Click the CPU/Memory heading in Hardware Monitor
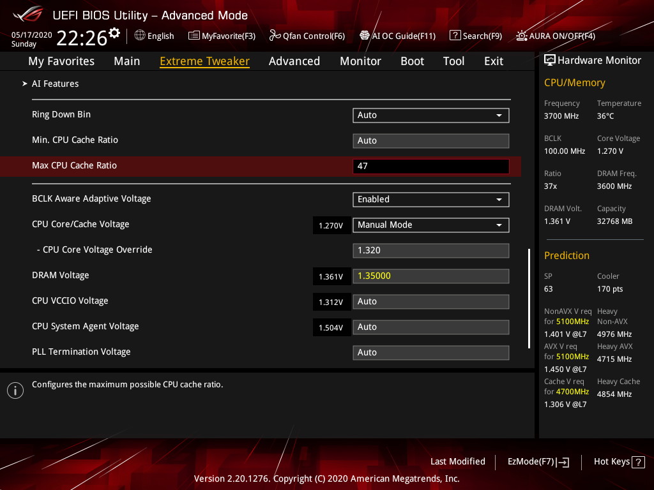The width and height of the screenshot is (654, 490). tap(575, 83)
